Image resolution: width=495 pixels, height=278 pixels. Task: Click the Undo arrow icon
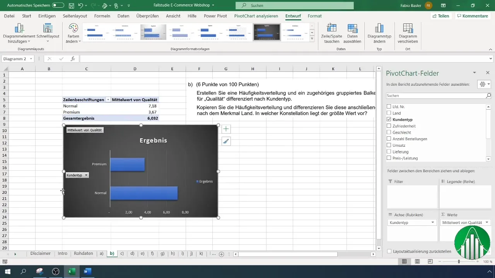(80, 6)
